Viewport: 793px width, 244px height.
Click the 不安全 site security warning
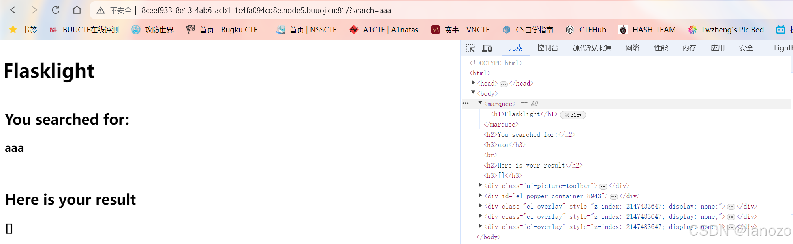(115, 10)
